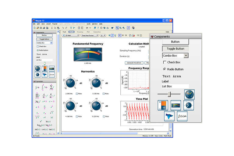This screenshot has width=234, height=156.
Task: Collapse the Expression palette section
Action: 34,81
